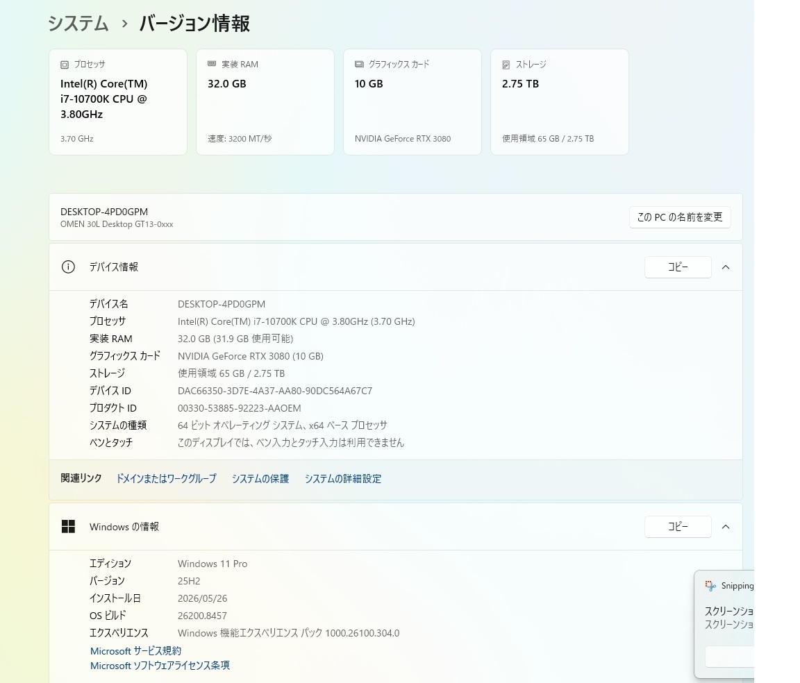
Task: Click この PC の名前を変更 button
Action: pos(680,217)
